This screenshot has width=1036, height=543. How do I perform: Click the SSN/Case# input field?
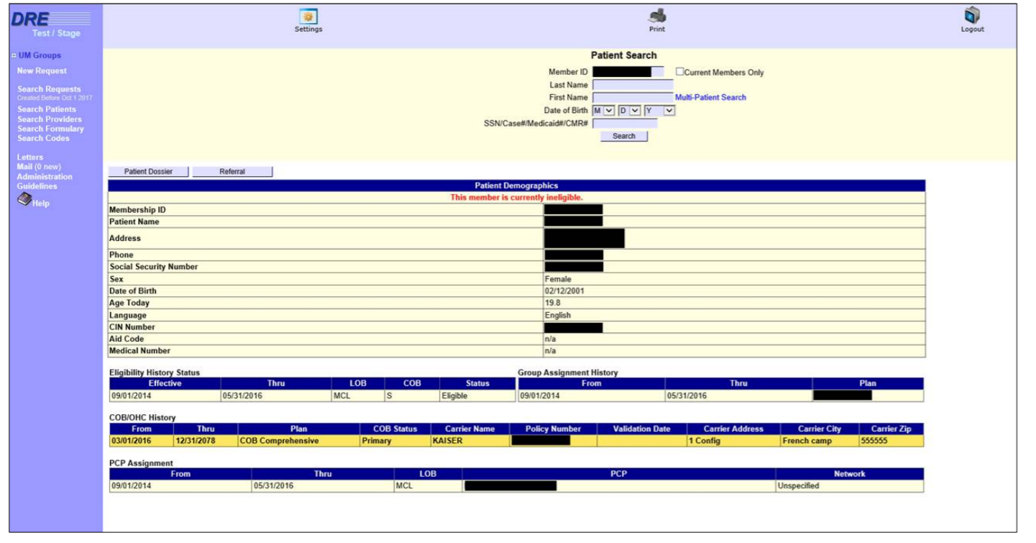click(624, 123)
